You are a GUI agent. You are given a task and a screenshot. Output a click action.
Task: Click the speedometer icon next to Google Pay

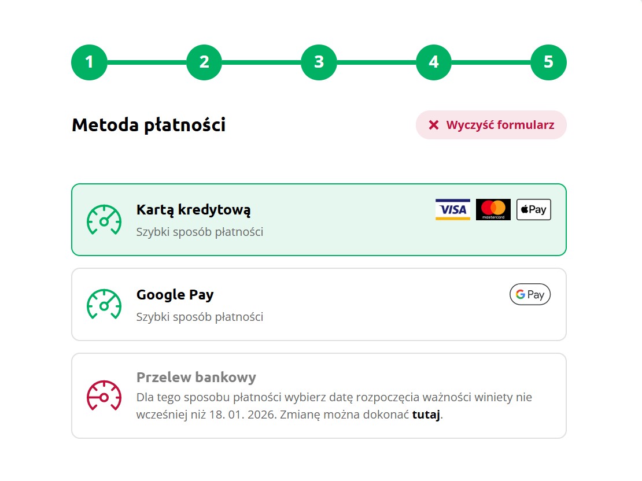[x=104, y=305]
